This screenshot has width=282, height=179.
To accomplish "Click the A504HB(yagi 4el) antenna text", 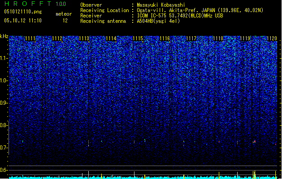I will click(x=158, y=21).
